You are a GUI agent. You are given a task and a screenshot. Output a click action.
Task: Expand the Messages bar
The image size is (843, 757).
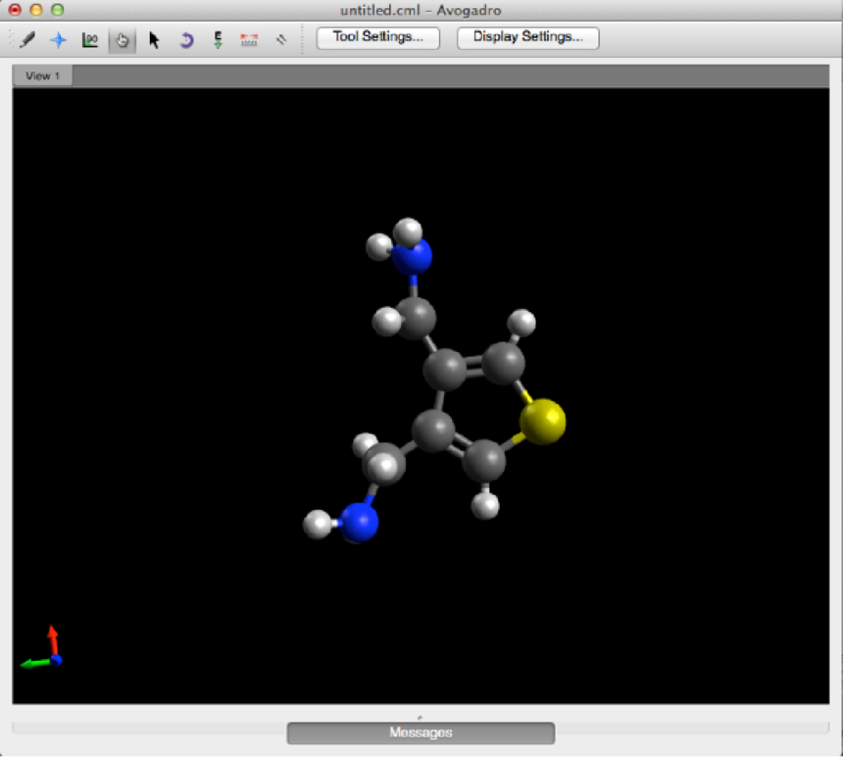point(421,732)
